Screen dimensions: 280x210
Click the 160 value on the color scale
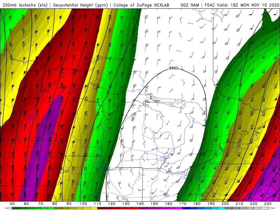click(x=168, y=204)
